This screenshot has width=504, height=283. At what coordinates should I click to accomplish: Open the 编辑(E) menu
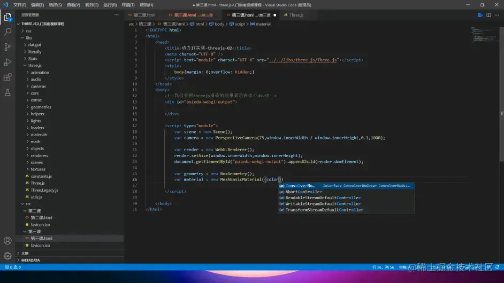[37, 5]
